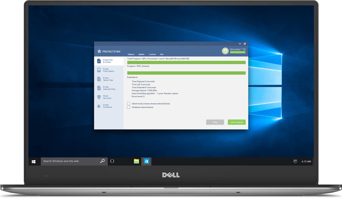
Task: Enable Silent mode checkbox
Action: click(x=129, y=104)
